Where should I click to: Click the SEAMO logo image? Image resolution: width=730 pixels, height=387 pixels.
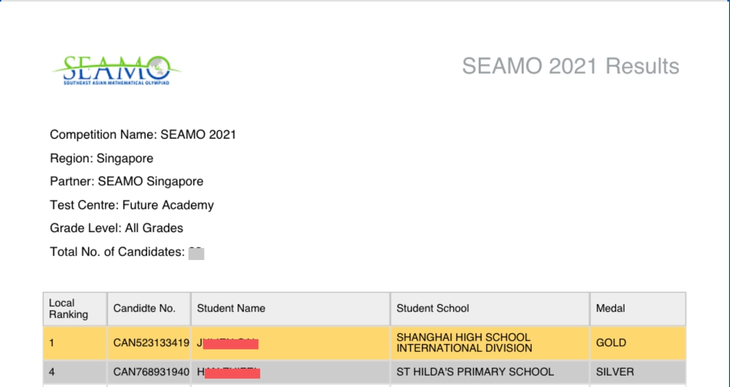tap(116, 70)
